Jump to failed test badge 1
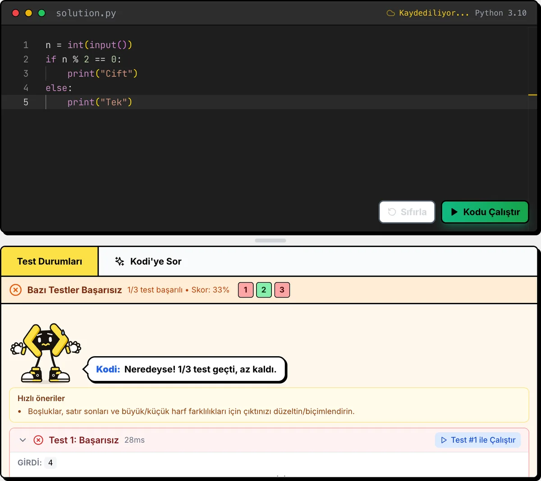 click(x=246, y=290)
